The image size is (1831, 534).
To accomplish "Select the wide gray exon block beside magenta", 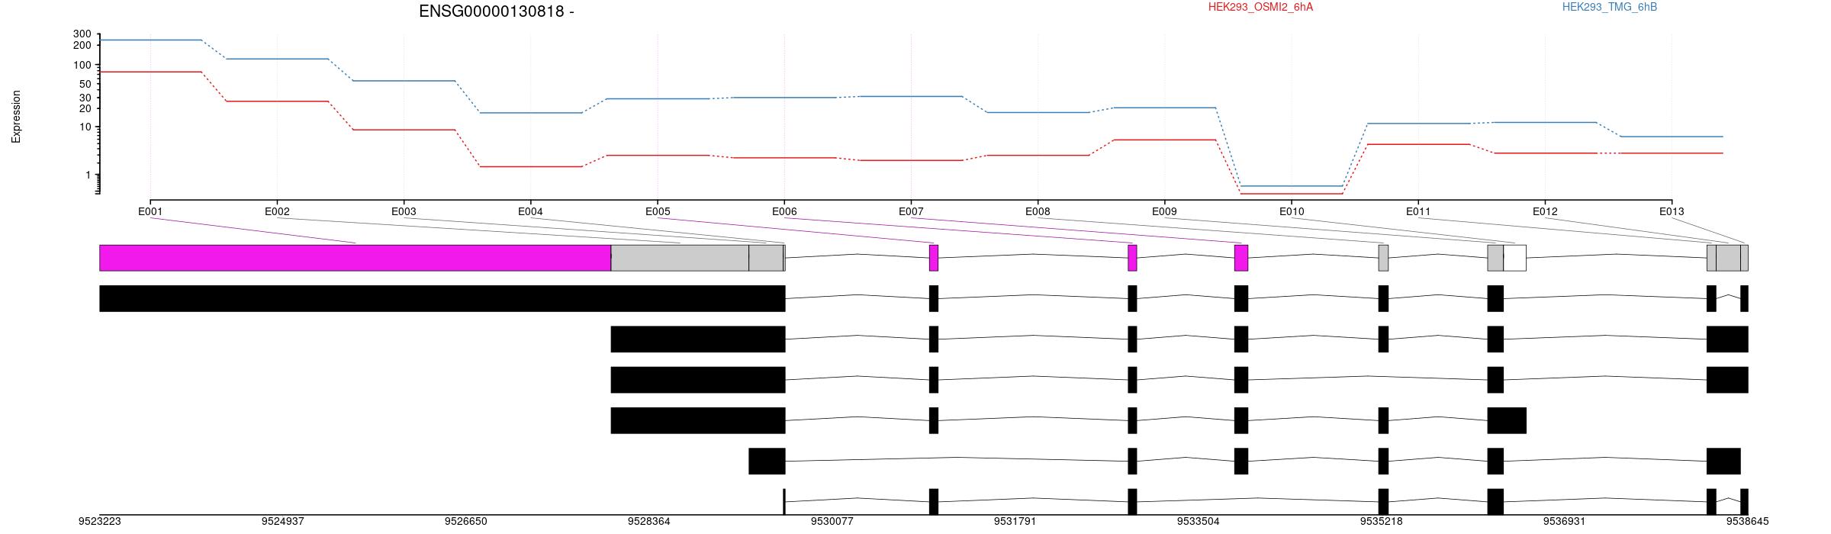I will pos(680,258).
